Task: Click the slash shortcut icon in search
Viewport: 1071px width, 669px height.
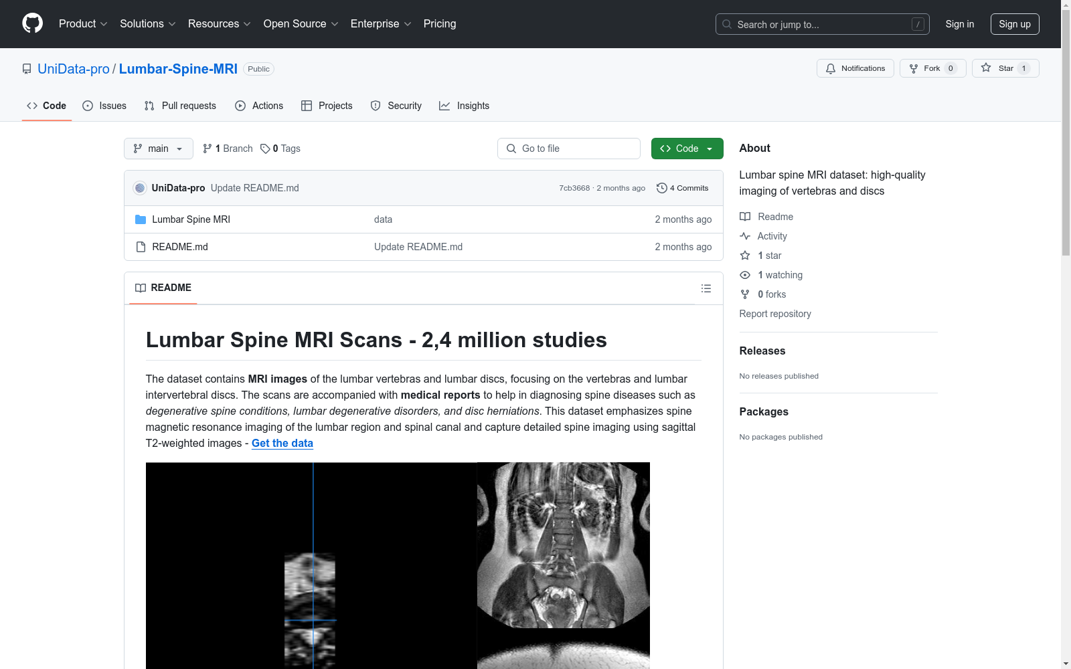Action: (918, 24)
